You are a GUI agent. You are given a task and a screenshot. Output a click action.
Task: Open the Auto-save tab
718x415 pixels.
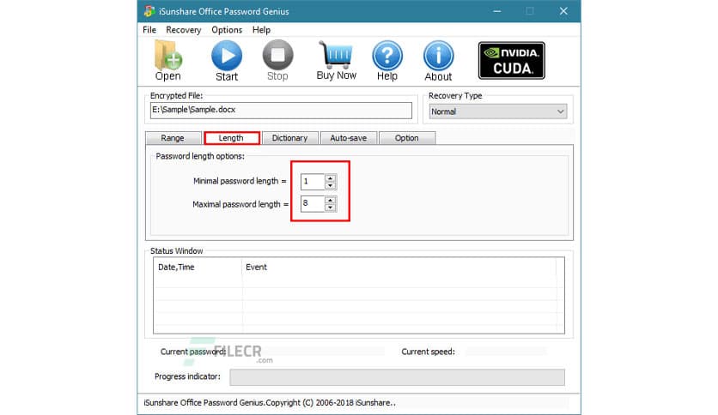pos(349,138)
